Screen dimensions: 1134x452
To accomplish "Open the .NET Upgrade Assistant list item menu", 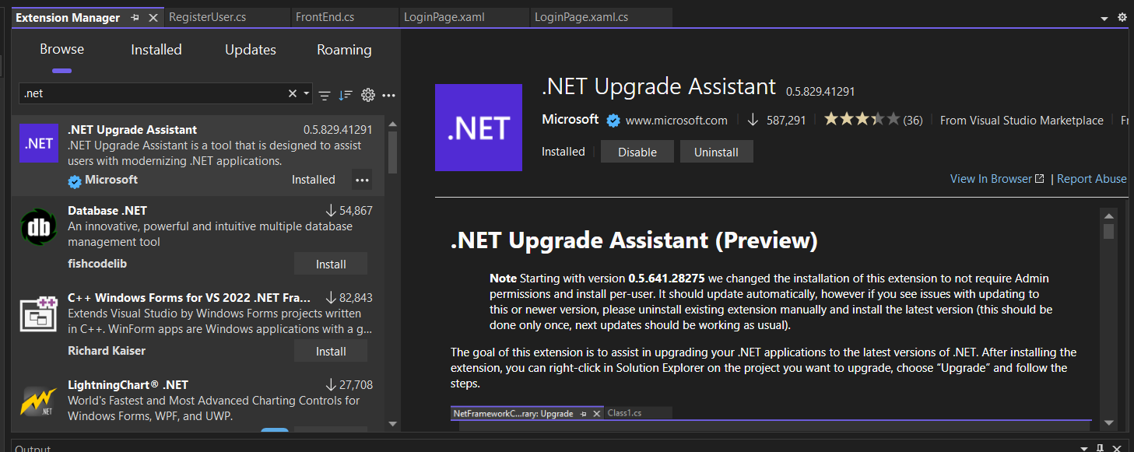I will tap(362, 180).
